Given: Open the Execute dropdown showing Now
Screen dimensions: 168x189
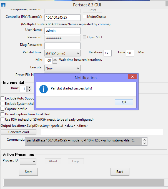Looking at the screenshot, I should (x=62, y=68).
